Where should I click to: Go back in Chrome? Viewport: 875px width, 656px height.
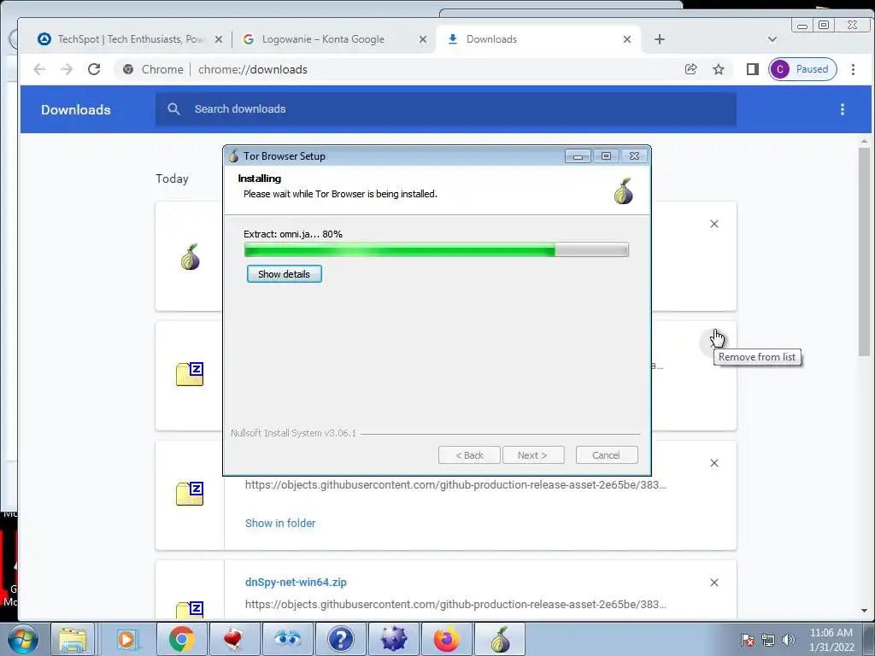point(39,69)
